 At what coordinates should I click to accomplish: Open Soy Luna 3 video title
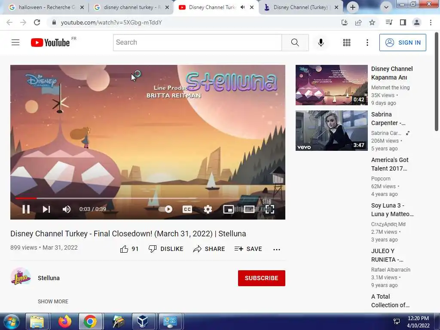tap(392, 210)
